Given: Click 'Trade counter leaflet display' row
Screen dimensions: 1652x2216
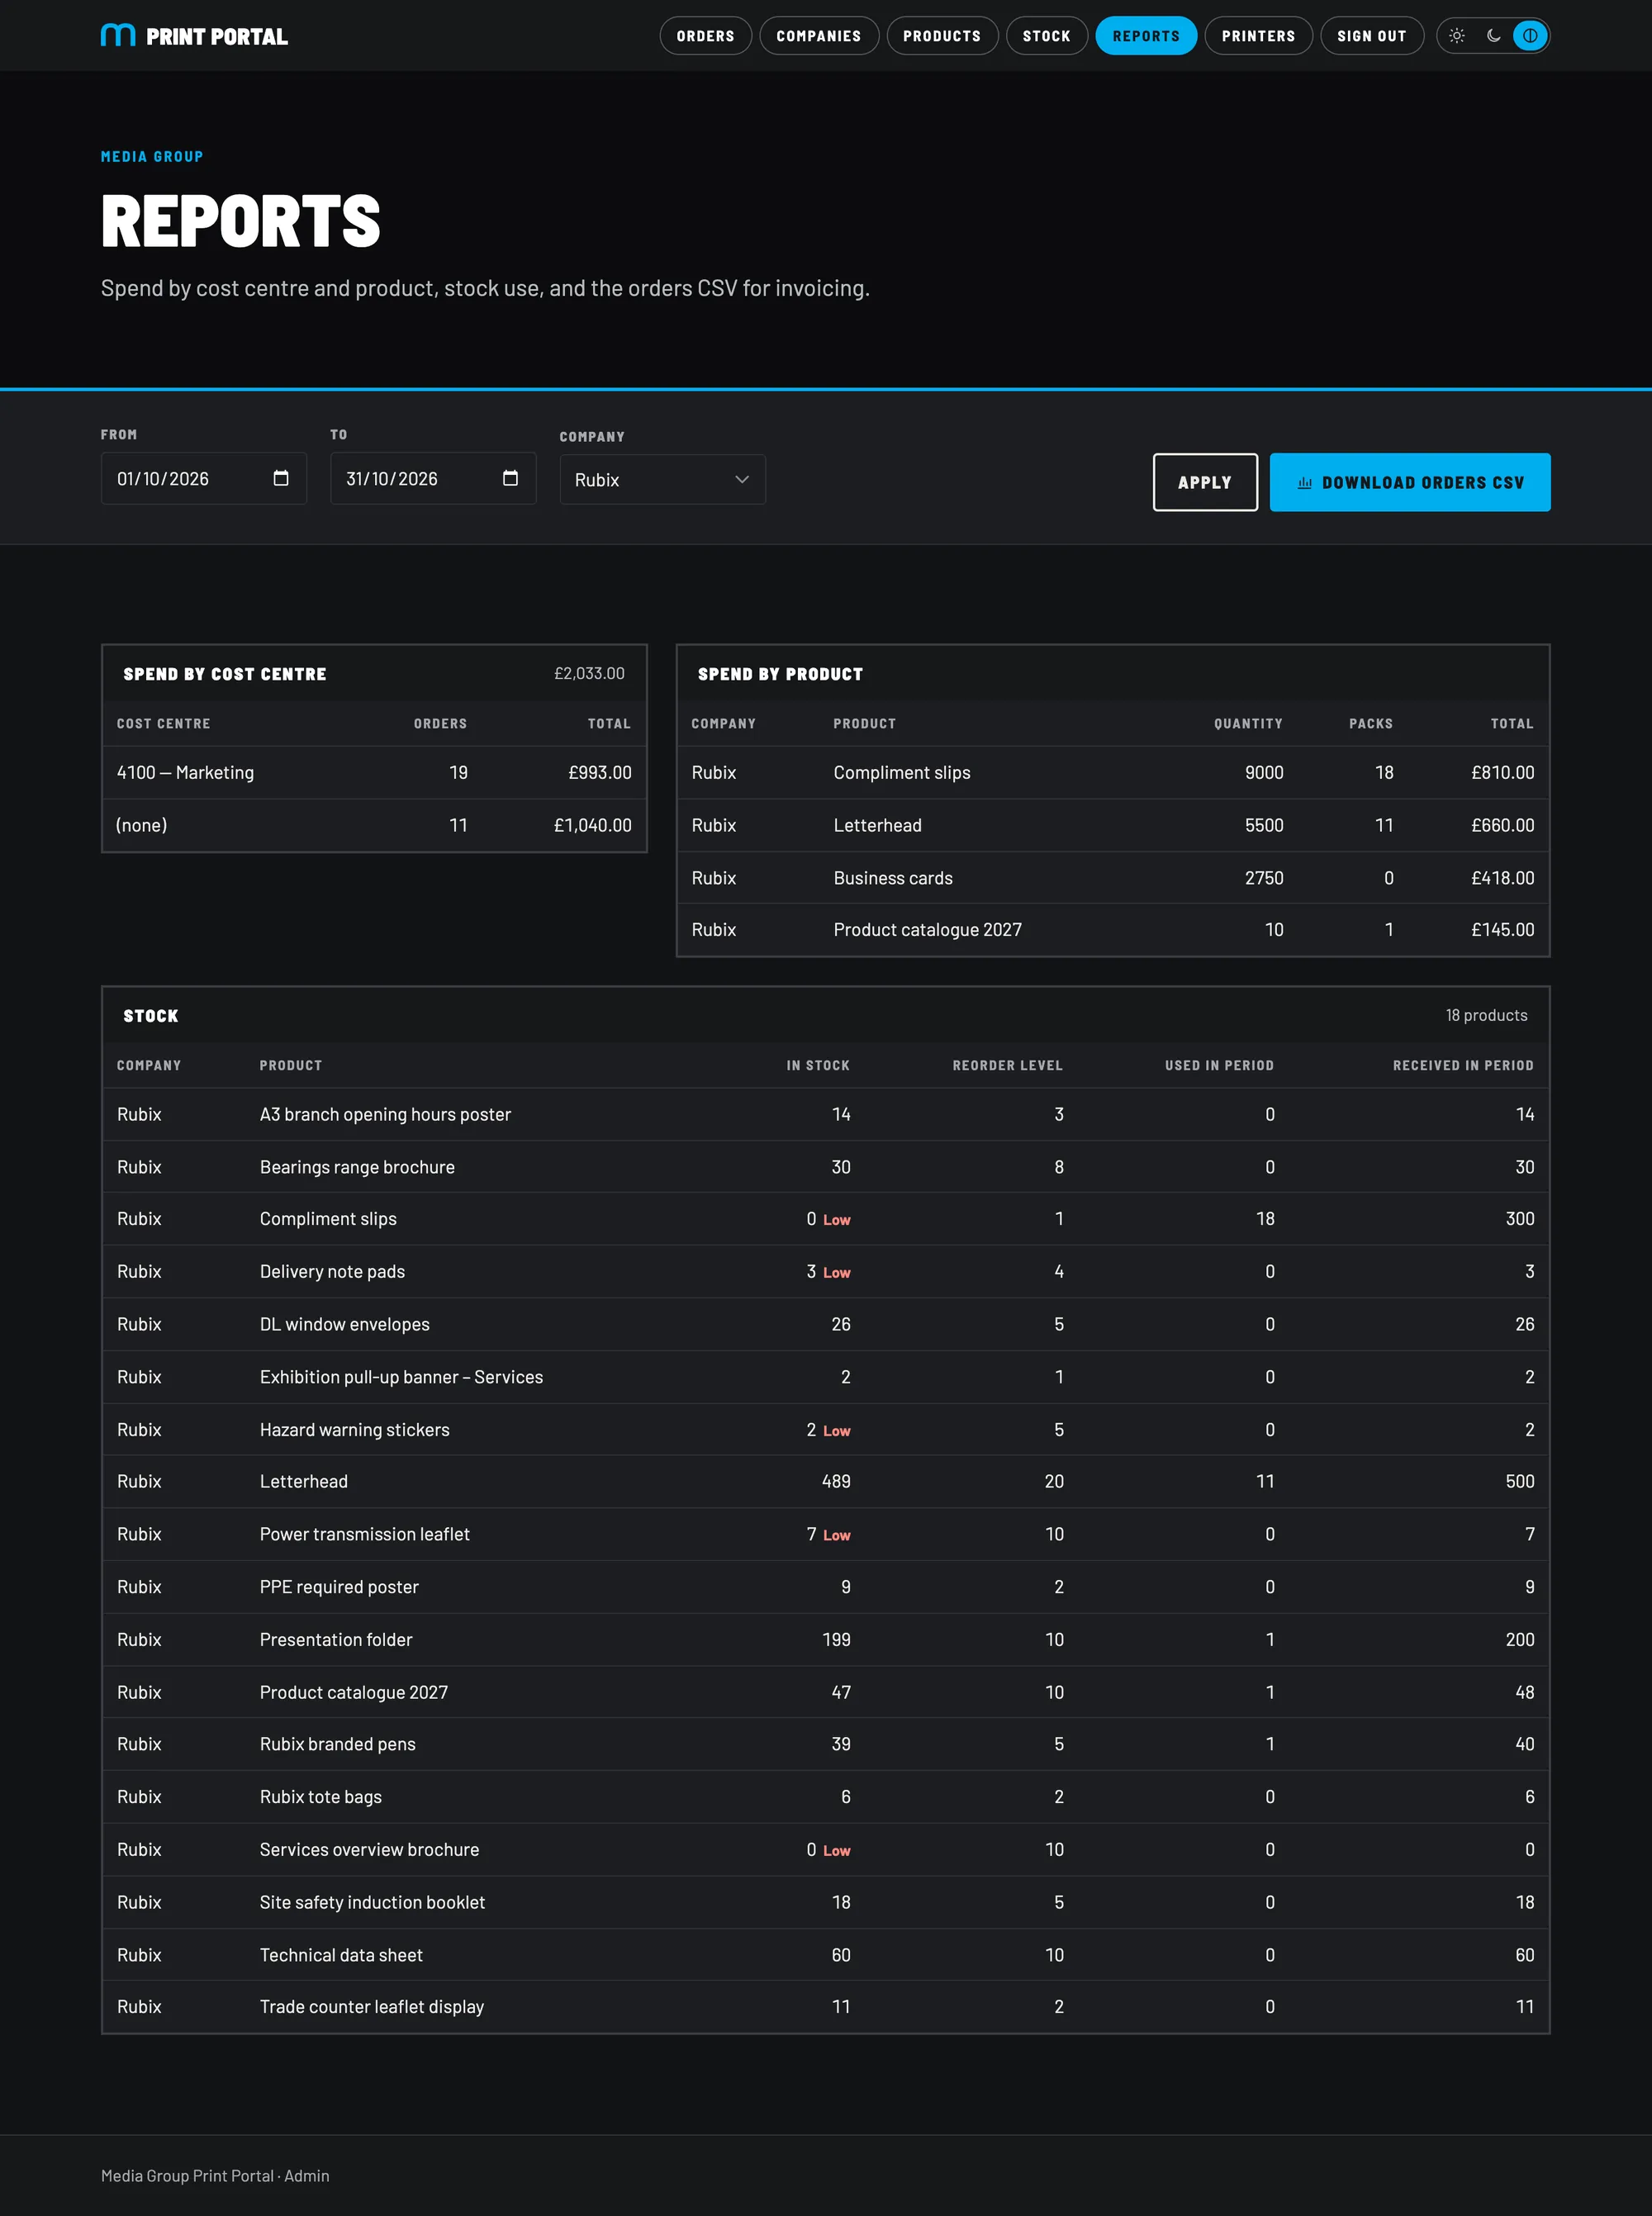Looking at the screenshot, I should pos(825,2007).
